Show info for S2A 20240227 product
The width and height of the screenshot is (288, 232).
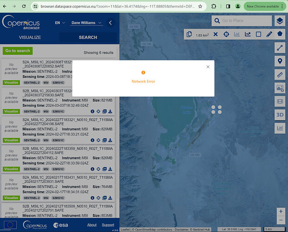[92, 140]
